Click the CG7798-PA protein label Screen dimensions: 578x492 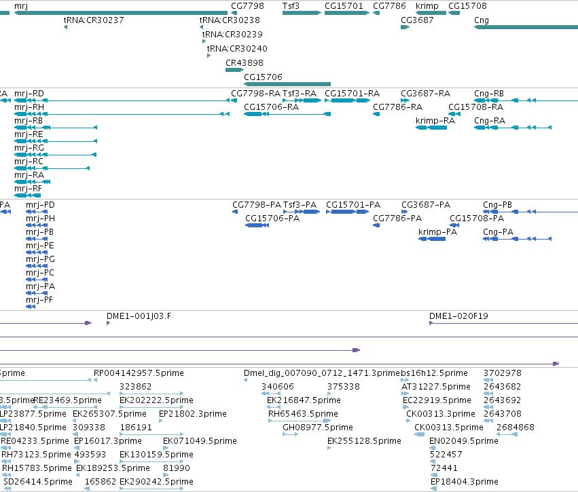tap(257, 205)
